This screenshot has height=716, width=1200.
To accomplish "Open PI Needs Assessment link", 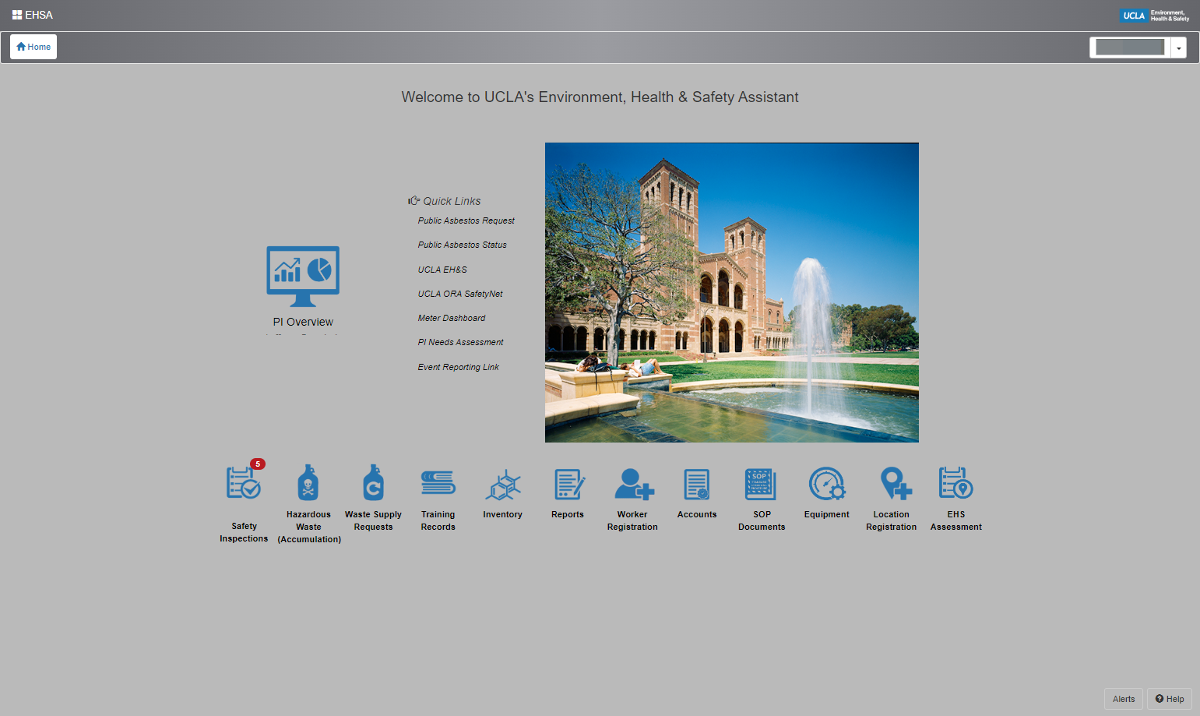I will (x=460, y=342).
